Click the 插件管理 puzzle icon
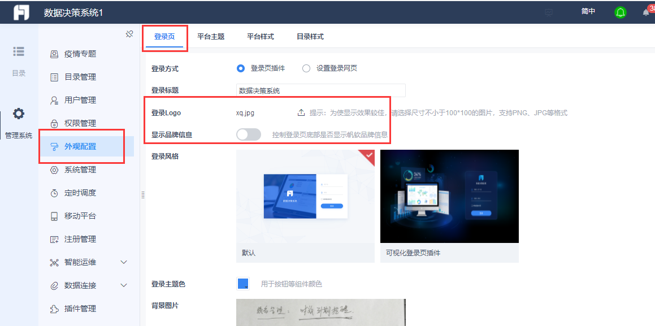The width and height of the screenshot is (655, 326). click(54, 309)
